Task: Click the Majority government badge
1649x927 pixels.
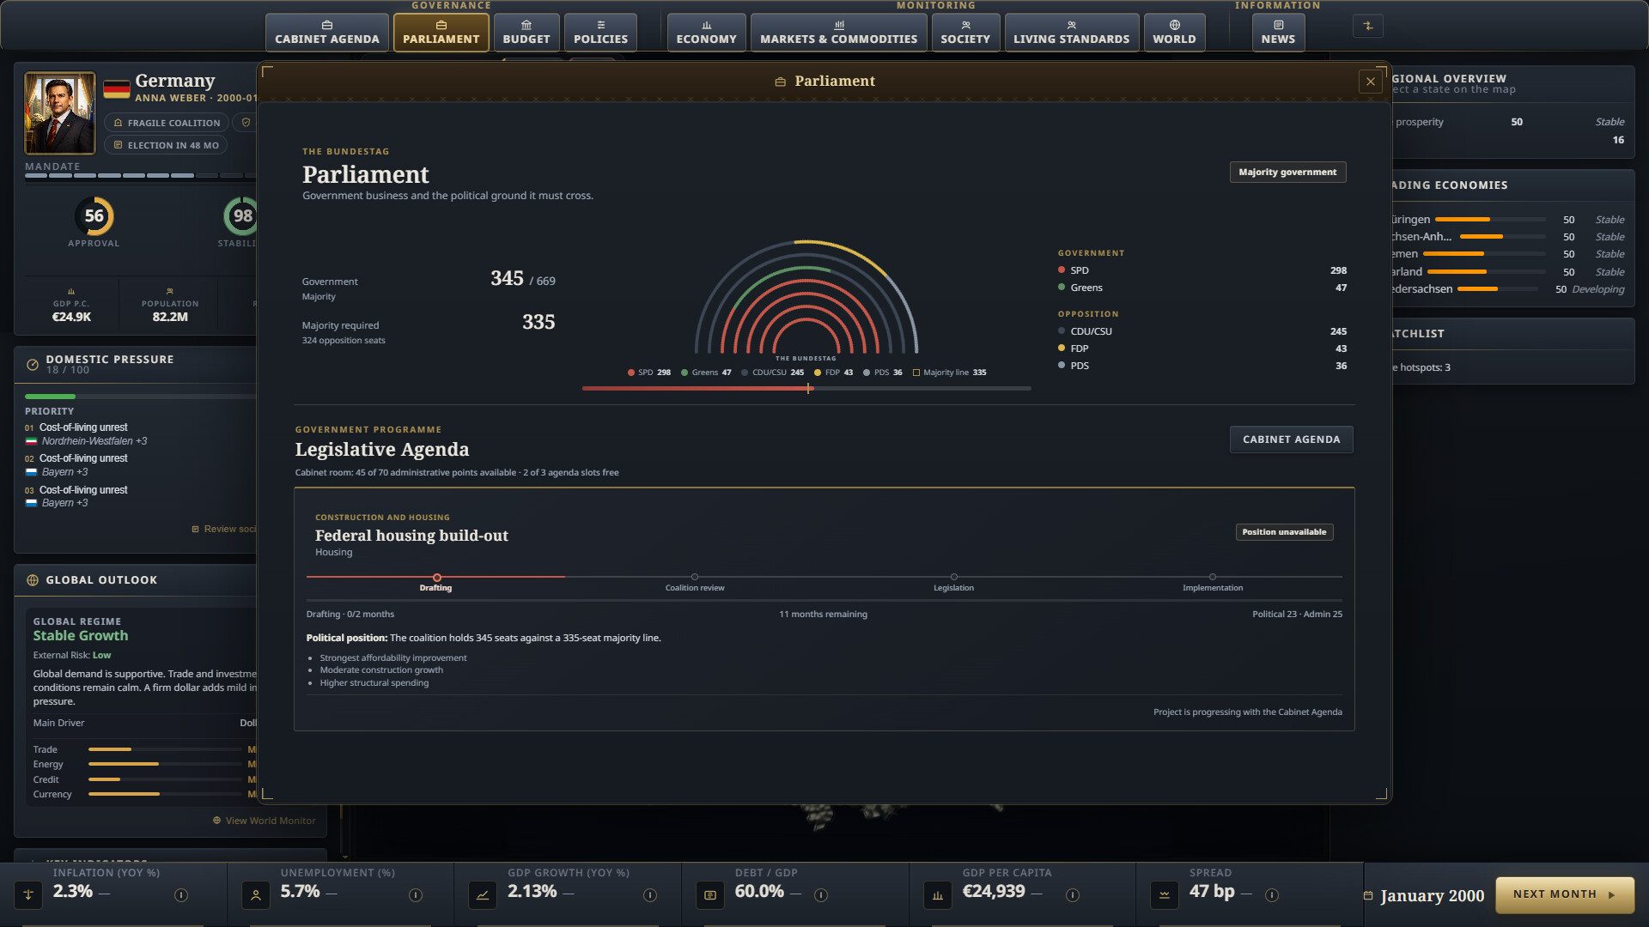Action: click(x=1287, y=172)
